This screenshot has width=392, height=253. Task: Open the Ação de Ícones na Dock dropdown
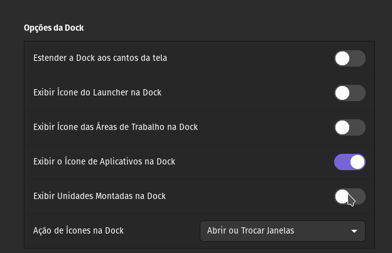[283, 231]
